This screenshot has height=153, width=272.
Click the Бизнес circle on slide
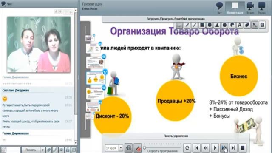click(x=239, y=76)
